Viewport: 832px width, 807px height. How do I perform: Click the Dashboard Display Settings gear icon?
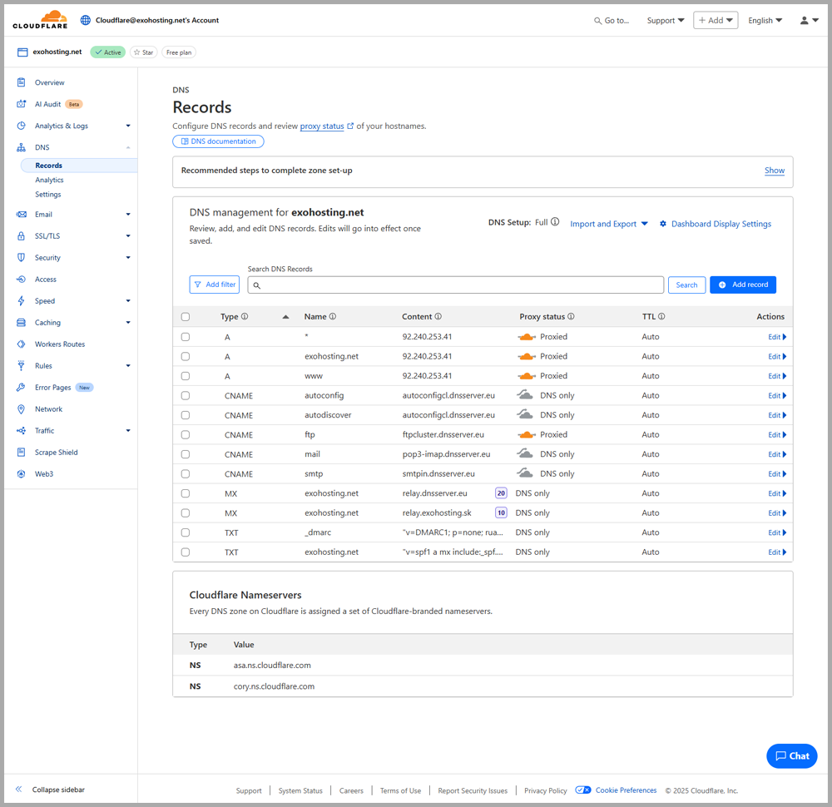661,224
